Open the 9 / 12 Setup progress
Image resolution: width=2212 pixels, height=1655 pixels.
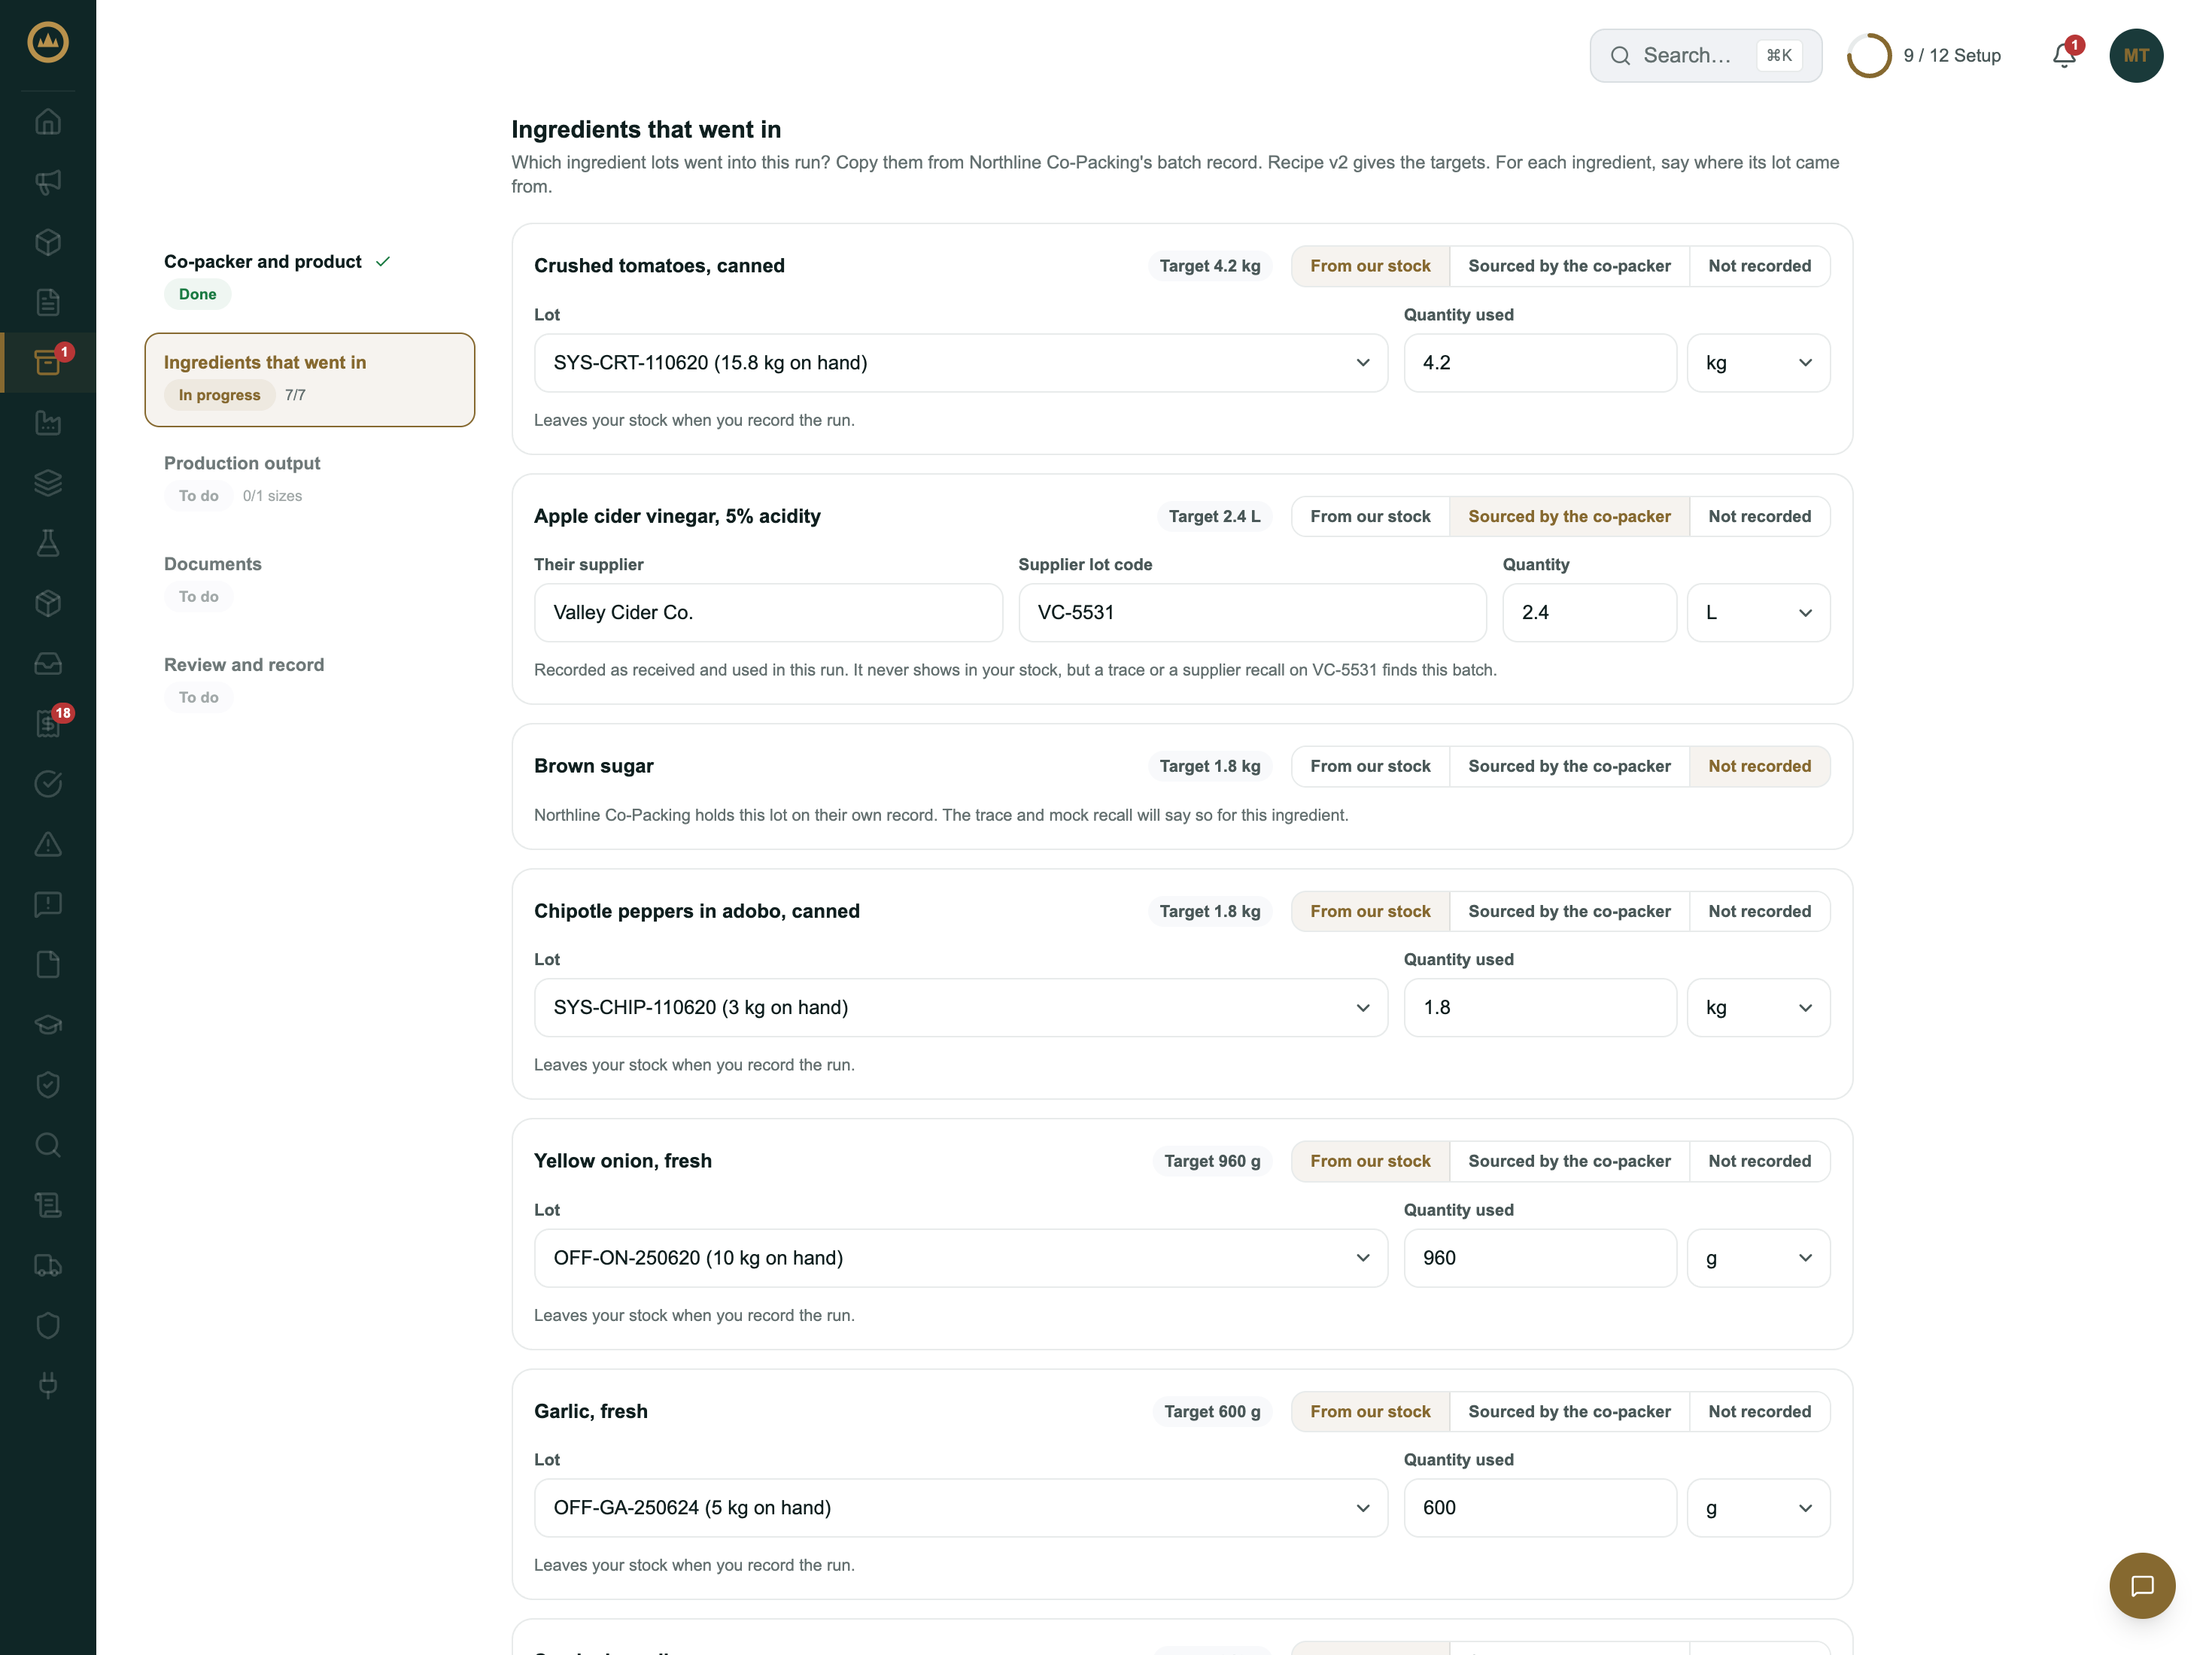pos(1923,55)
